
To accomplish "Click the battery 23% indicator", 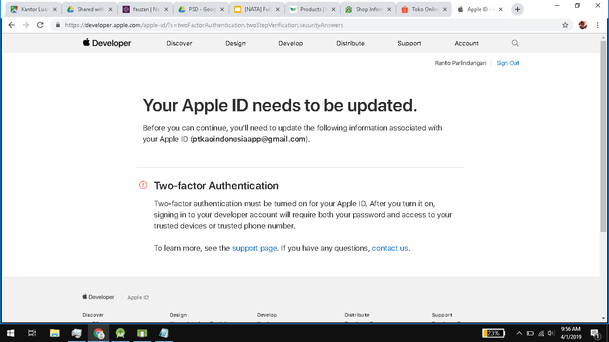I will click(494, 333).
